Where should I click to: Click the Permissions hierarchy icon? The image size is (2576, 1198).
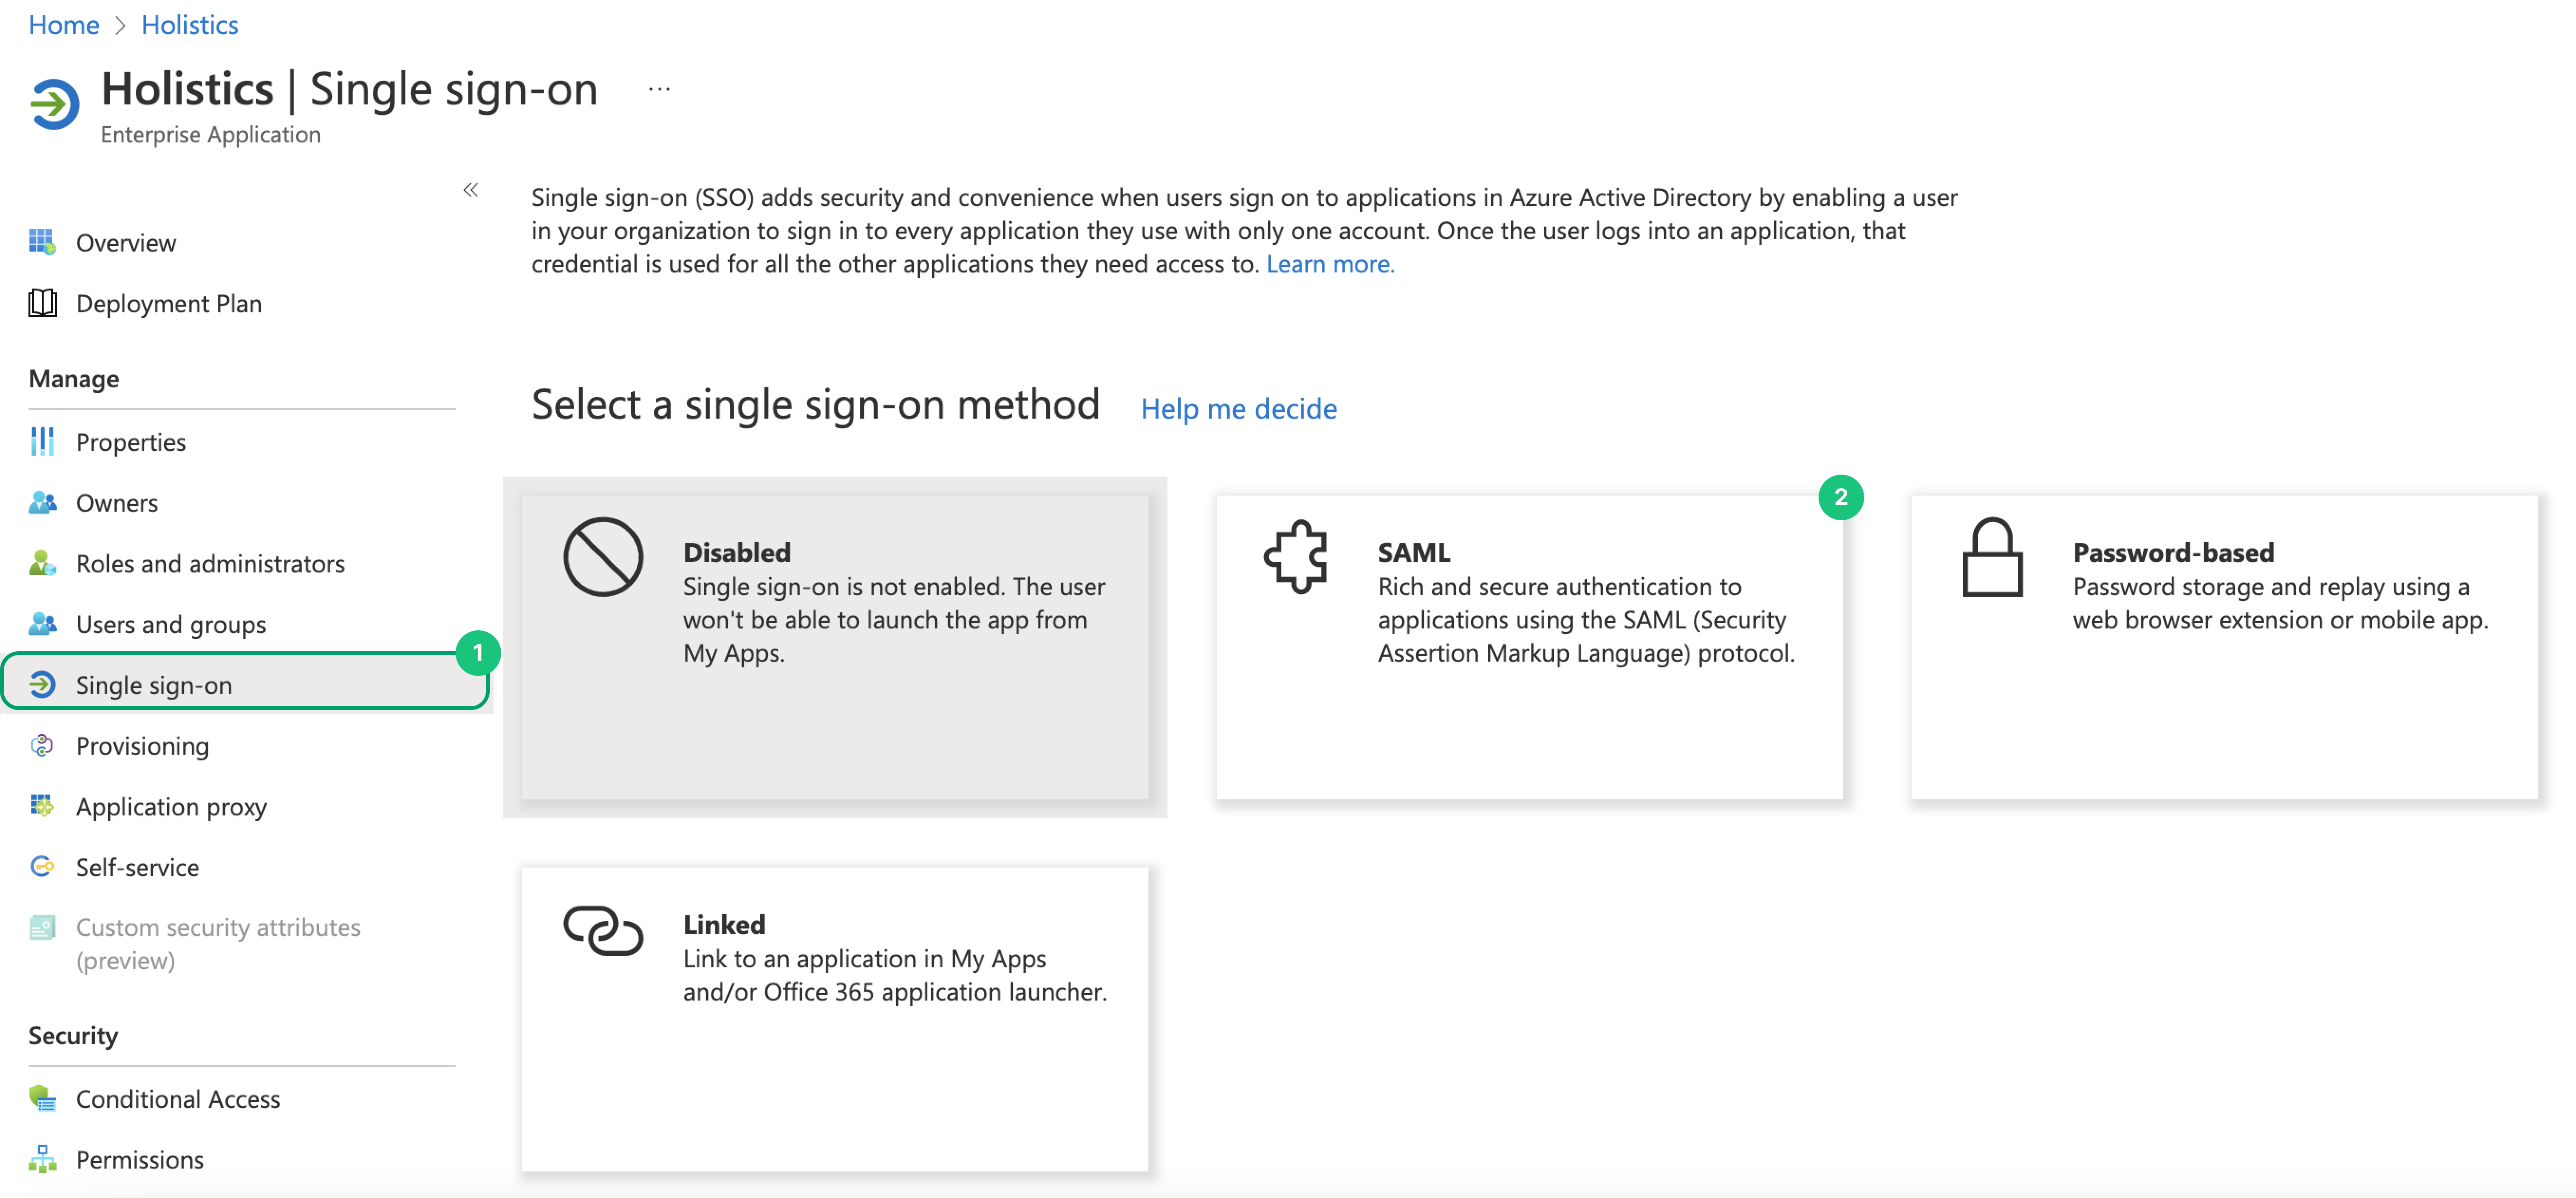[x=42, y=1159]
